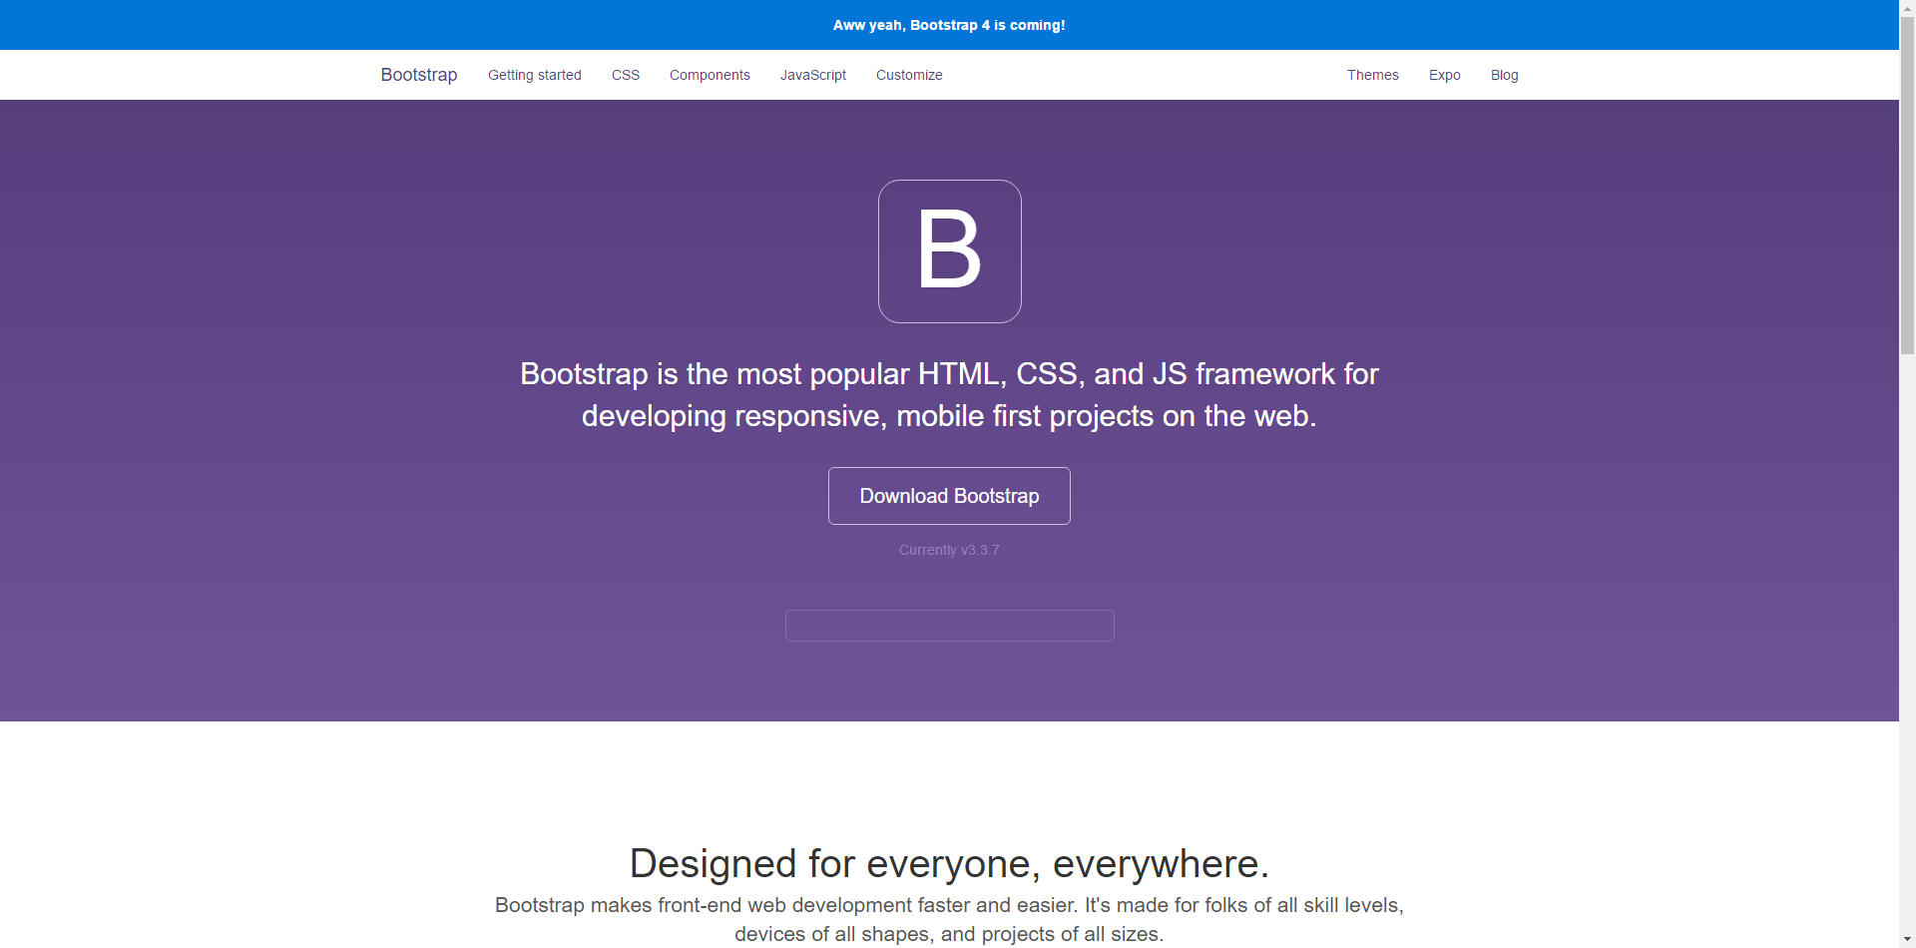Click the scrollbar down arrow
The image size is (1916, 948).
coord(1907,940)
